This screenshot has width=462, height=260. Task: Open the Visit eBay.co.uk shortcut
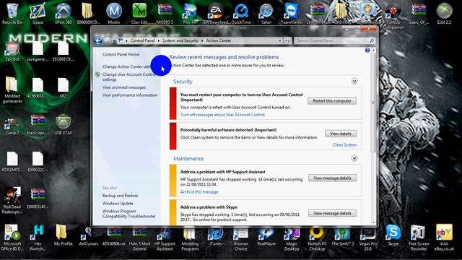444,238
